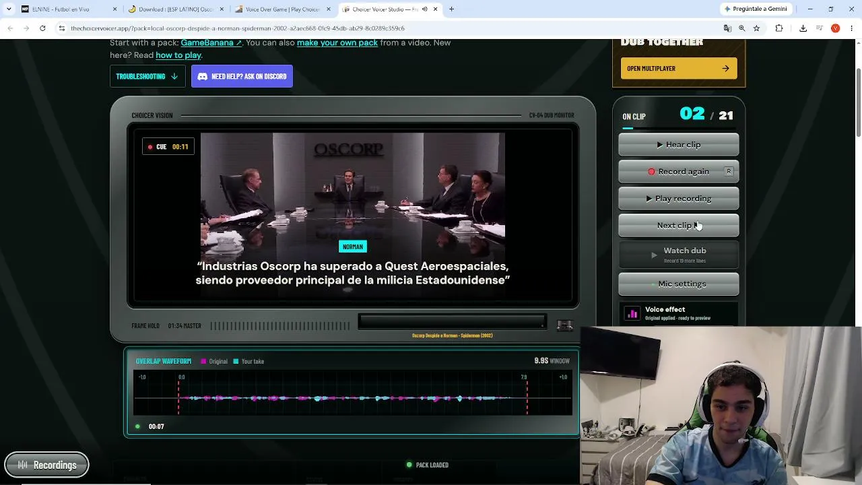
Task: Click the dub monitor level meter bar
Action: click(x=452, y=323)
